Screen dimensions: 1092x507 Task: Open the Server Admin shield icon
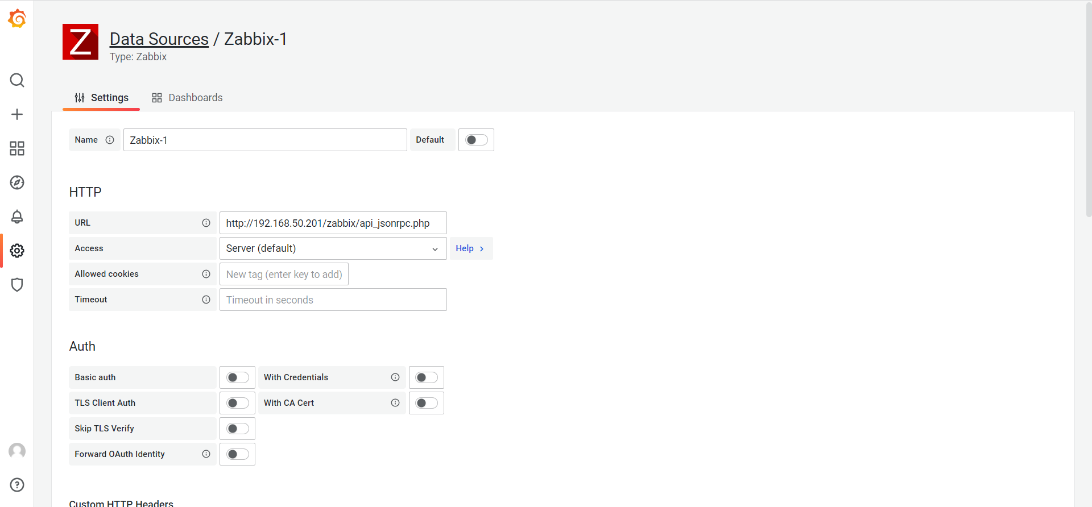tap(17, 285)
